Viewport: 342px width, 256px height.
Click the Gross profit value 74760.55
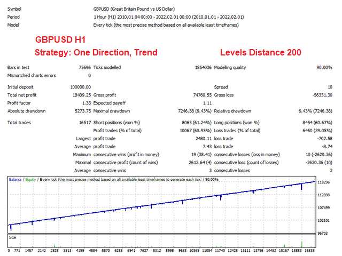click(x=203, y=95)
